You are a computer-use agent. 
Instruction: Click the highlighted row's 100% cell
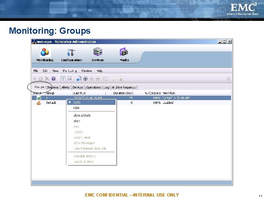point(157,98)
